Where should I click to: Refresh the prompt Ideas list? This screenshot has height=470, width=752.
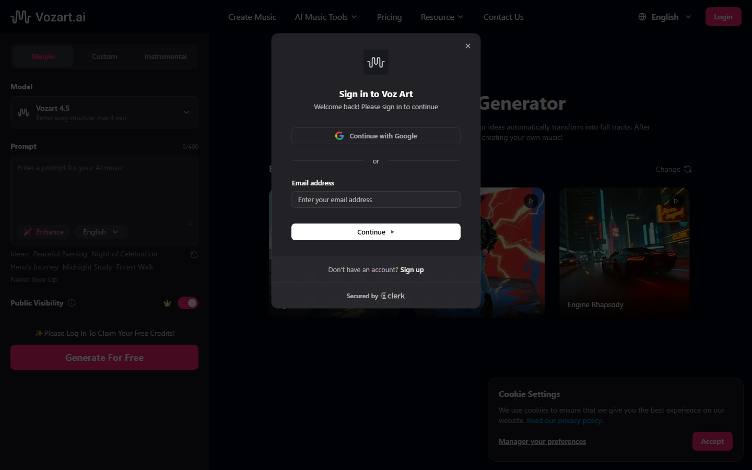[x=194, y=254]
